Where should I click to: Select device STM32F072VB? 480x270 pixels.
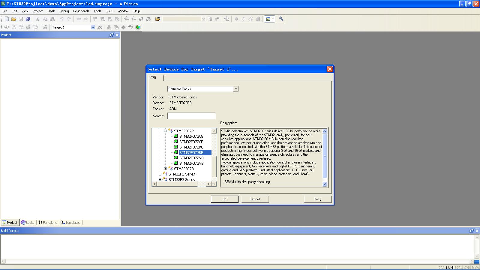(191, 163)
